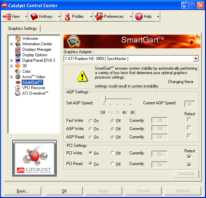Click the Information Center icon in tree
The height and width of the screenshot is (198, 206).
tap(18, 44)
